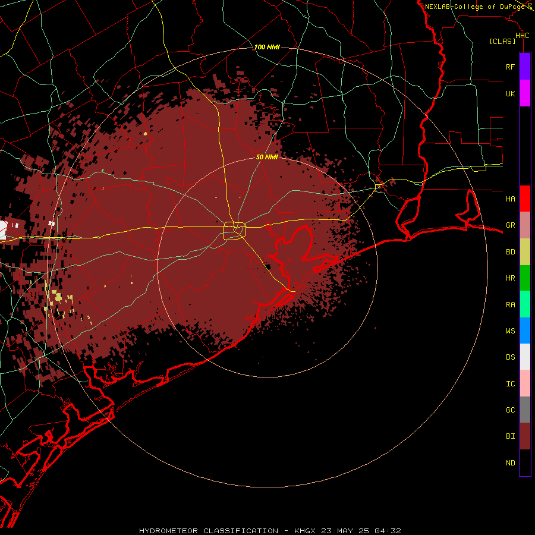Click the BI dark red legend swatch
This screenshot has height=535, width=535.
point(525,436)
